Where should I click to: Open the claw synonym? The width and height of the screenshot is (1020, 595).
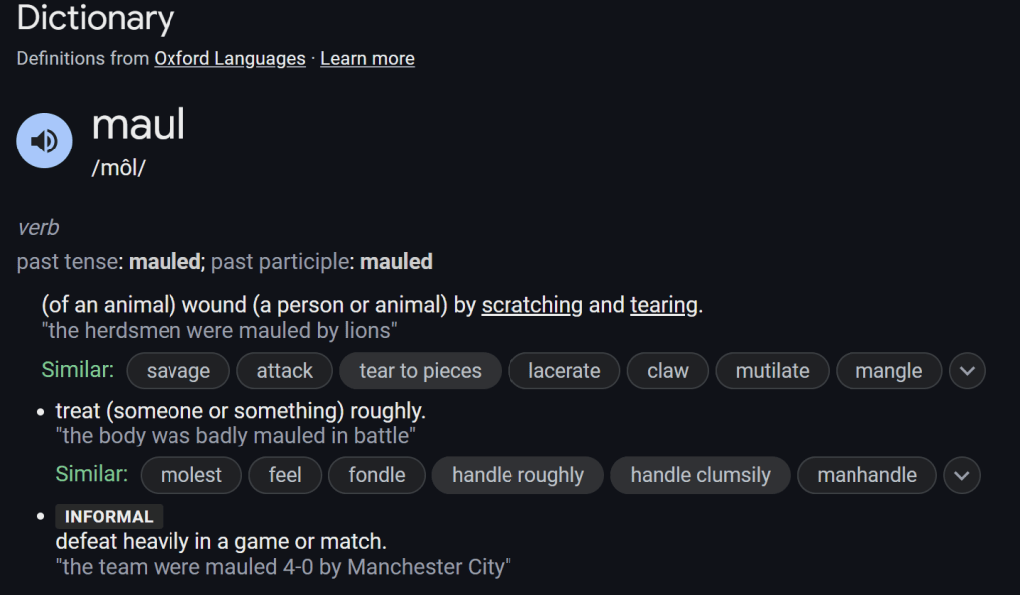point(668,371)
